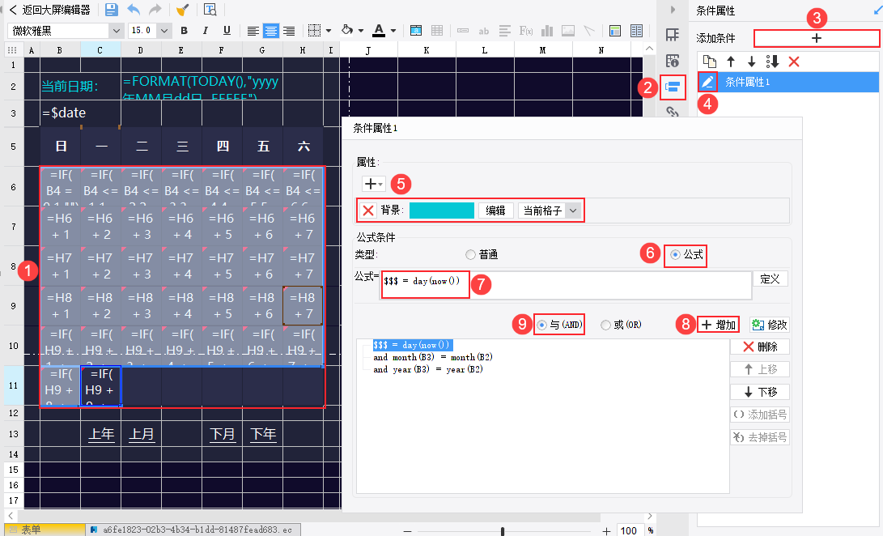The width and height of the screenshot is (883, 536).
Task: Click the 增加 button to add the condition
Action: click(719, 325)
